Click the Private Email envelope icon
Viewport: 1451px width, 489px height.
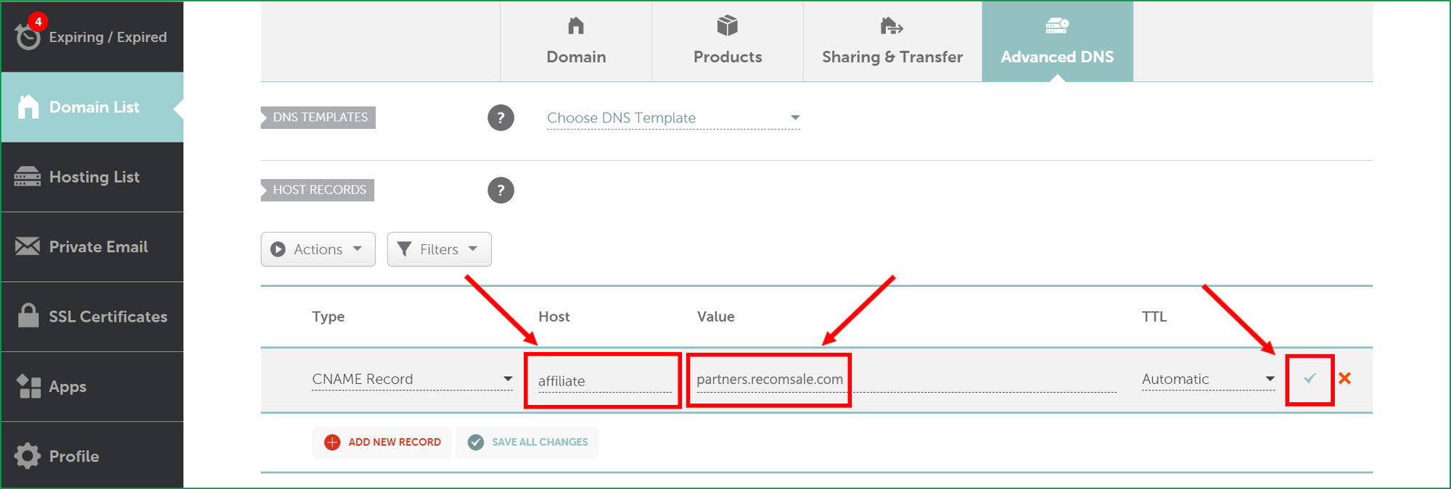click(28, 246)
